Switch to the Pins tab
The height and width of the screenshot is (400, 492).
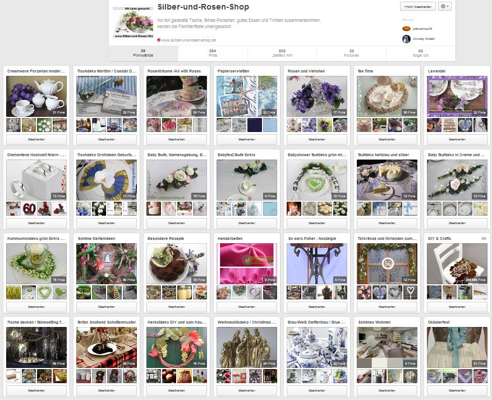[x=213, y=53]
